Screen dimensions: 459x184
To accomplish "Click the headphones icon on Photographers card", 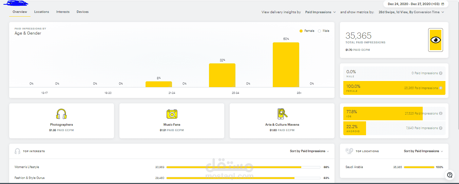I will pyautogui.click(x=61, y=114).
